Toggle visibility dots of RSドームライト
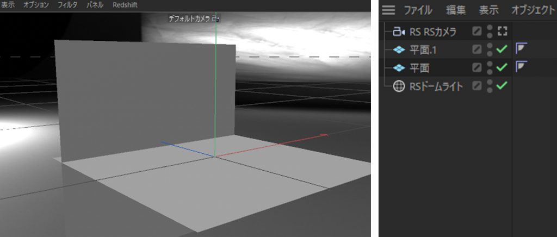557x237 pixels. click(490, 86)
